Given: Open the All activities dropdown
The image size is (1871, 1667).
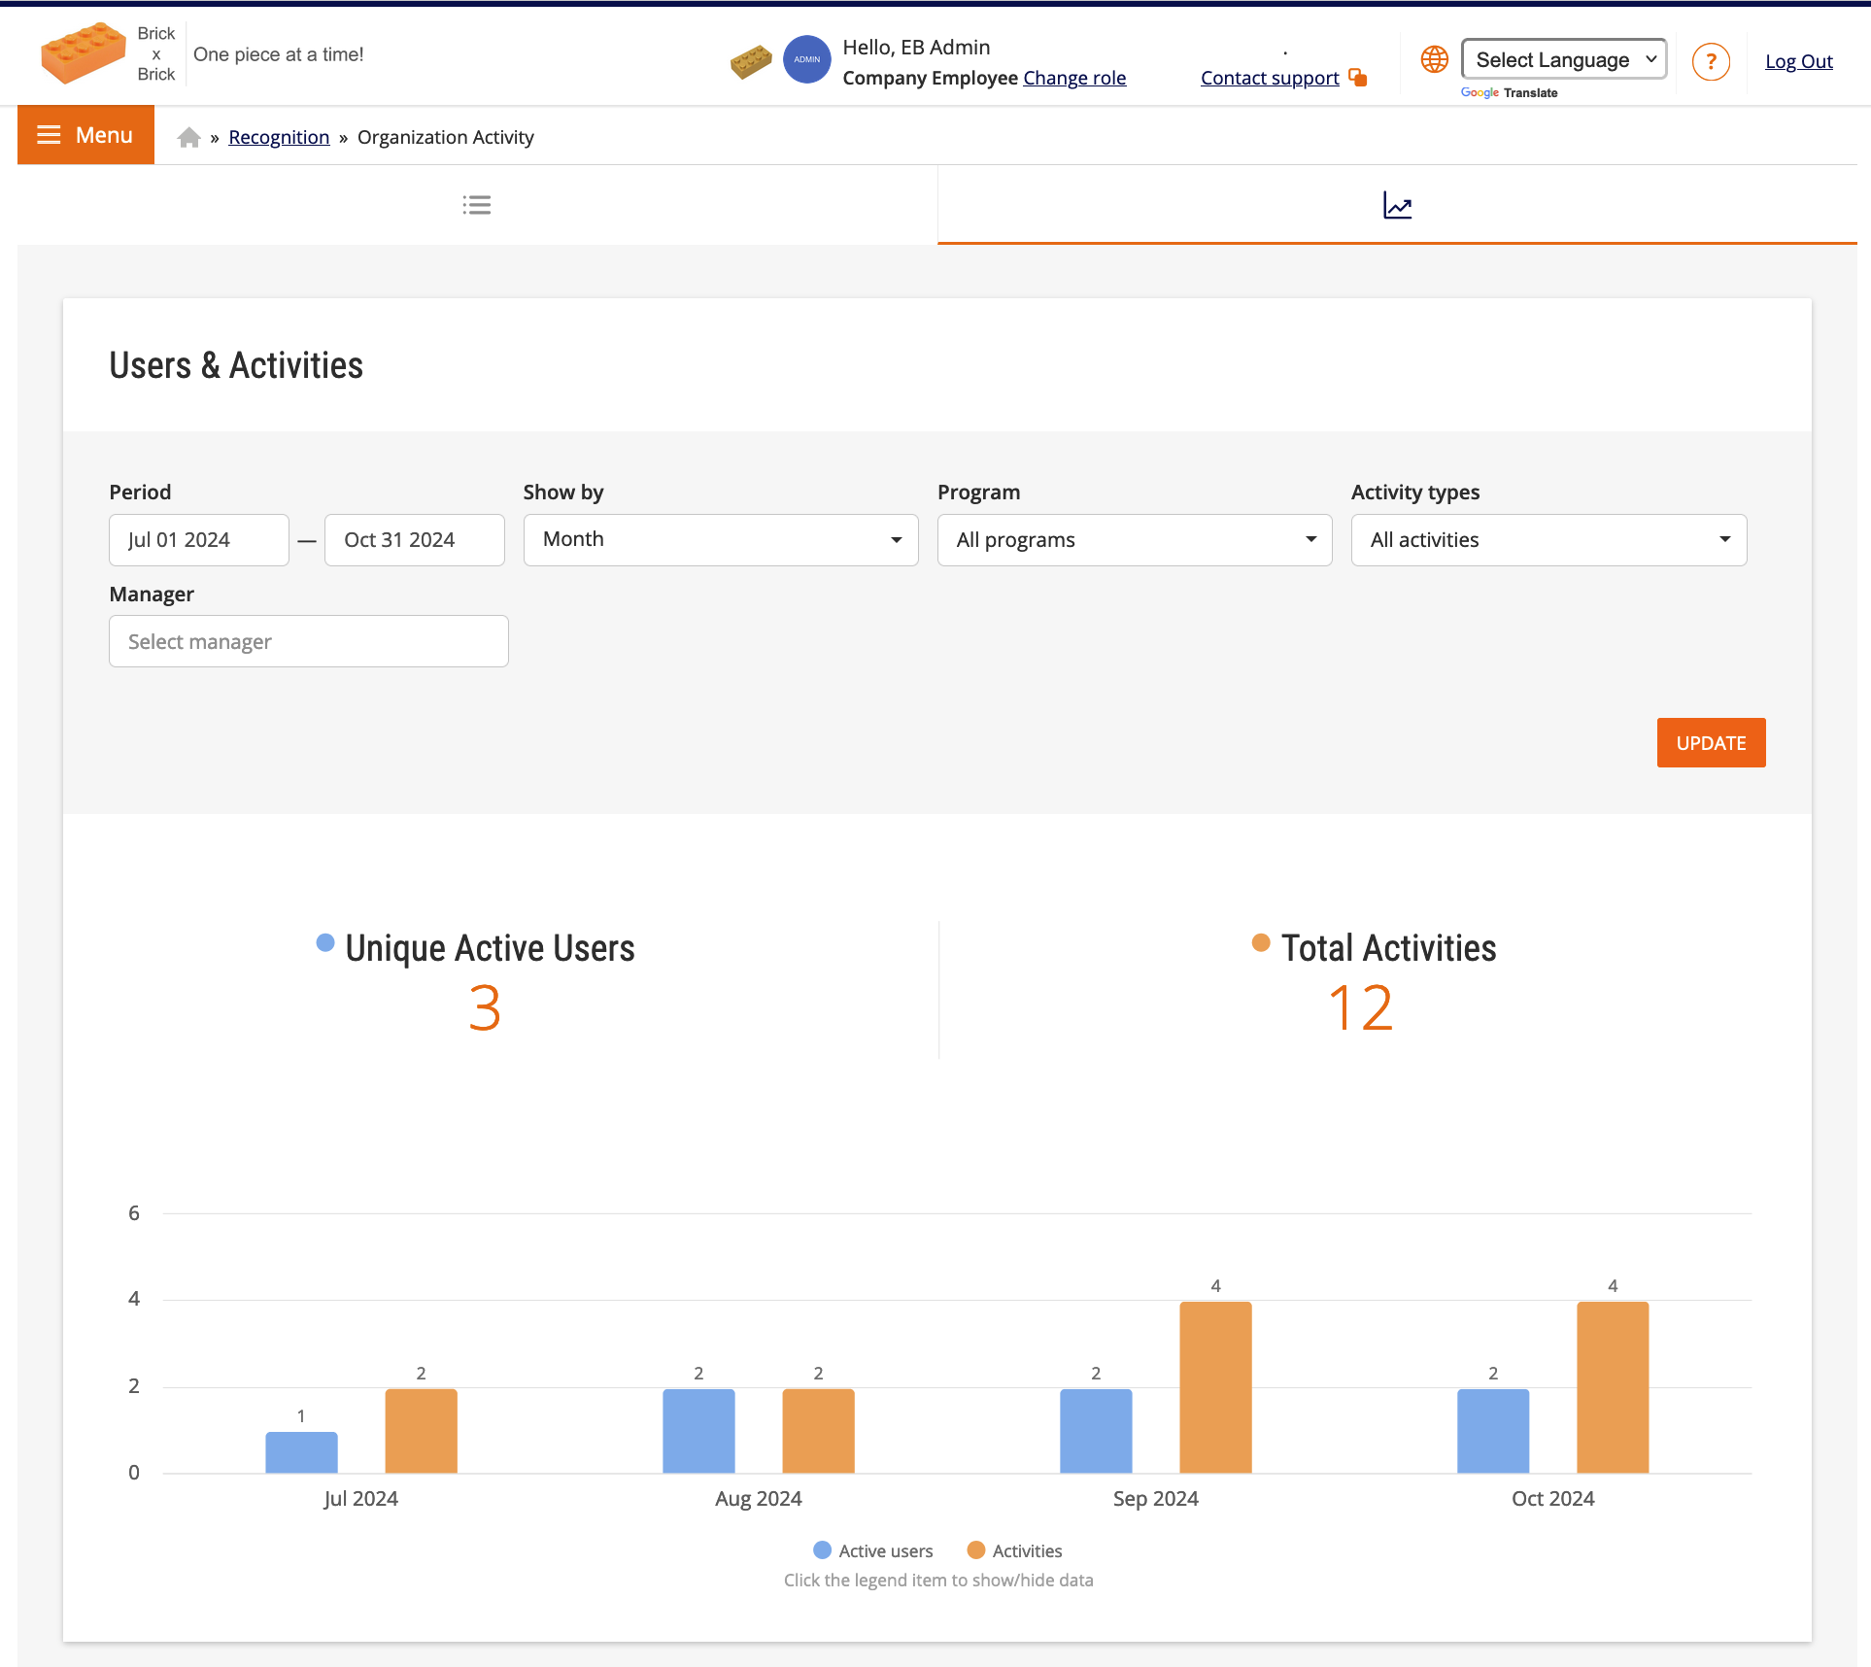Looking at the screenshot, I should tap(1548, 540).
